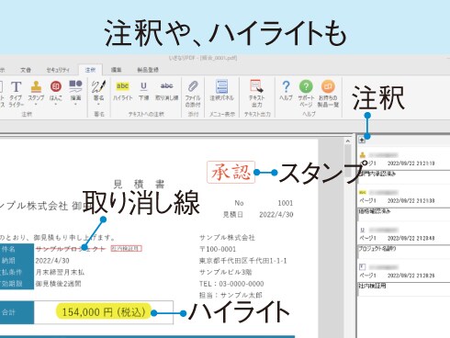This screenshot has width=450, height=338.
Task: Choose the red Hanko (はんこ) seal icon
Action: [x=56, y=87]
